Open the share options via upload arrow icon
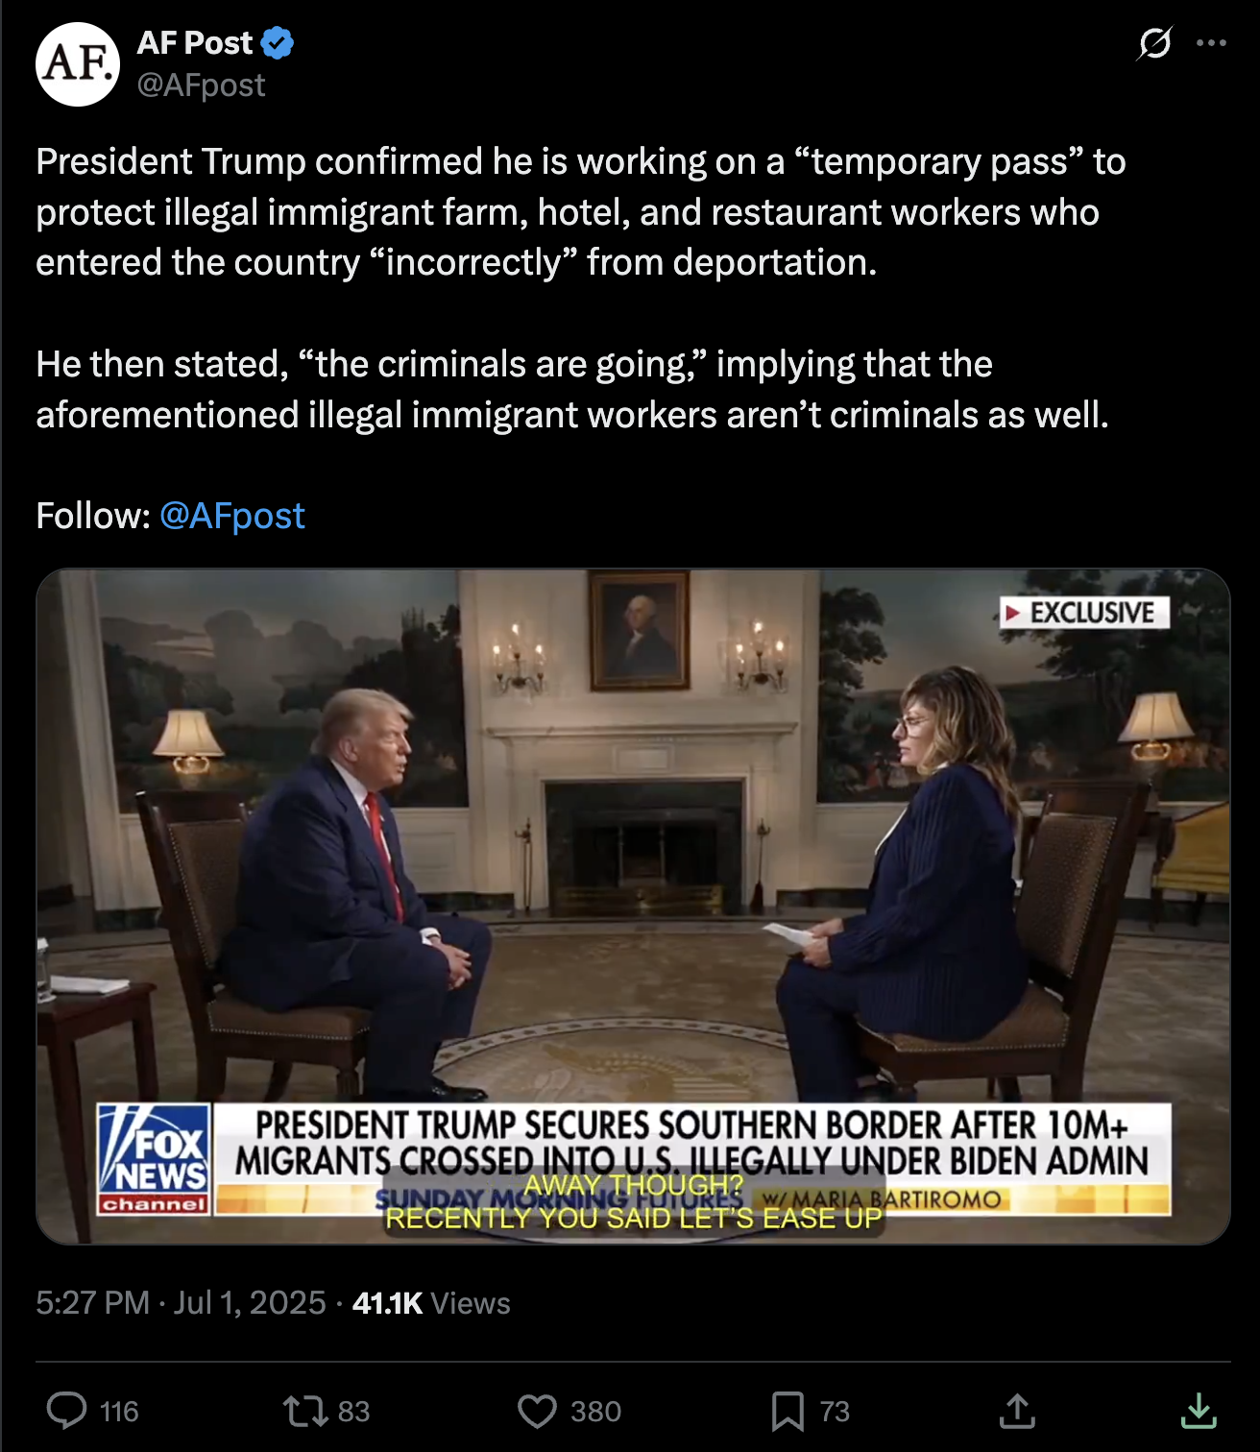The image size is (1260, 1452). click(1017, 1411)
